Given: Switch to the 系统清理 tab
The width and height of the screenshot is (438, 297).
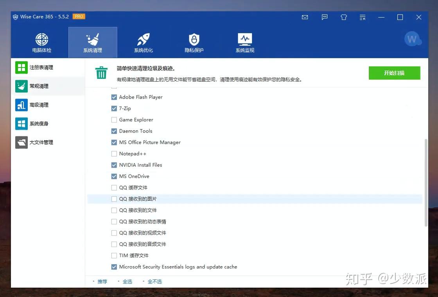Looking at the screenshot, I should click(x=92, y=42).
